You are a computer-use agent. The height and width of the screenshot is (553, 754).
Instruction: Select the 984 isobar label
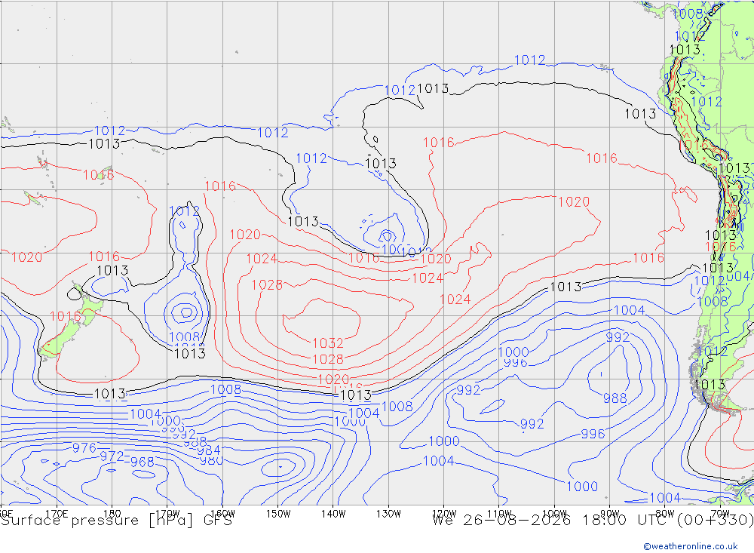pos(208,450)
